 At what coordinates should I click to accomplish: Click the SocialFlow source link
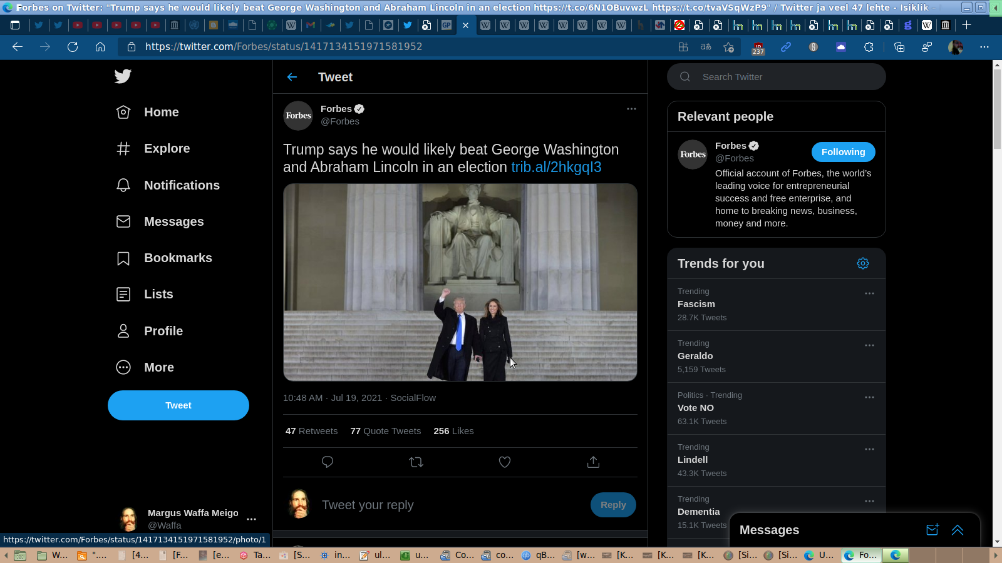click(x=413, y=398)
